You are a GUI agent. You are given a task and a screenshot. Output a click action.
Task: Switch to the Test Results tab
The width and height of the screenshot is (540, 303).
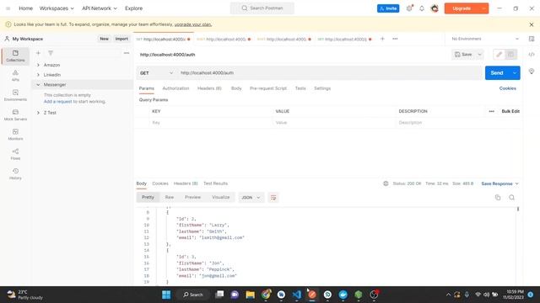pyautogui.click(x=216, y=183)
